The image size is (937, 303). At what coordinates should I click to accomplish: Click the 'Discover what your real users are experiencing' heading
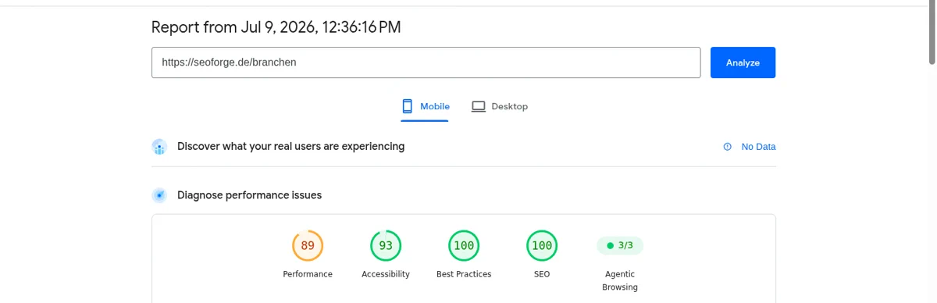[290, 146]
